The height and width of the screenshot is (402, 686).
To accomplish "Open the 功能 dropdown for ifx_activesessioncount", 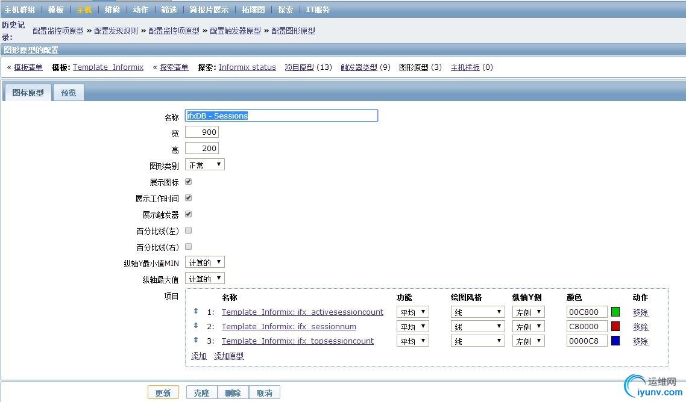I will pyautogui.click(x=412, y=312).
